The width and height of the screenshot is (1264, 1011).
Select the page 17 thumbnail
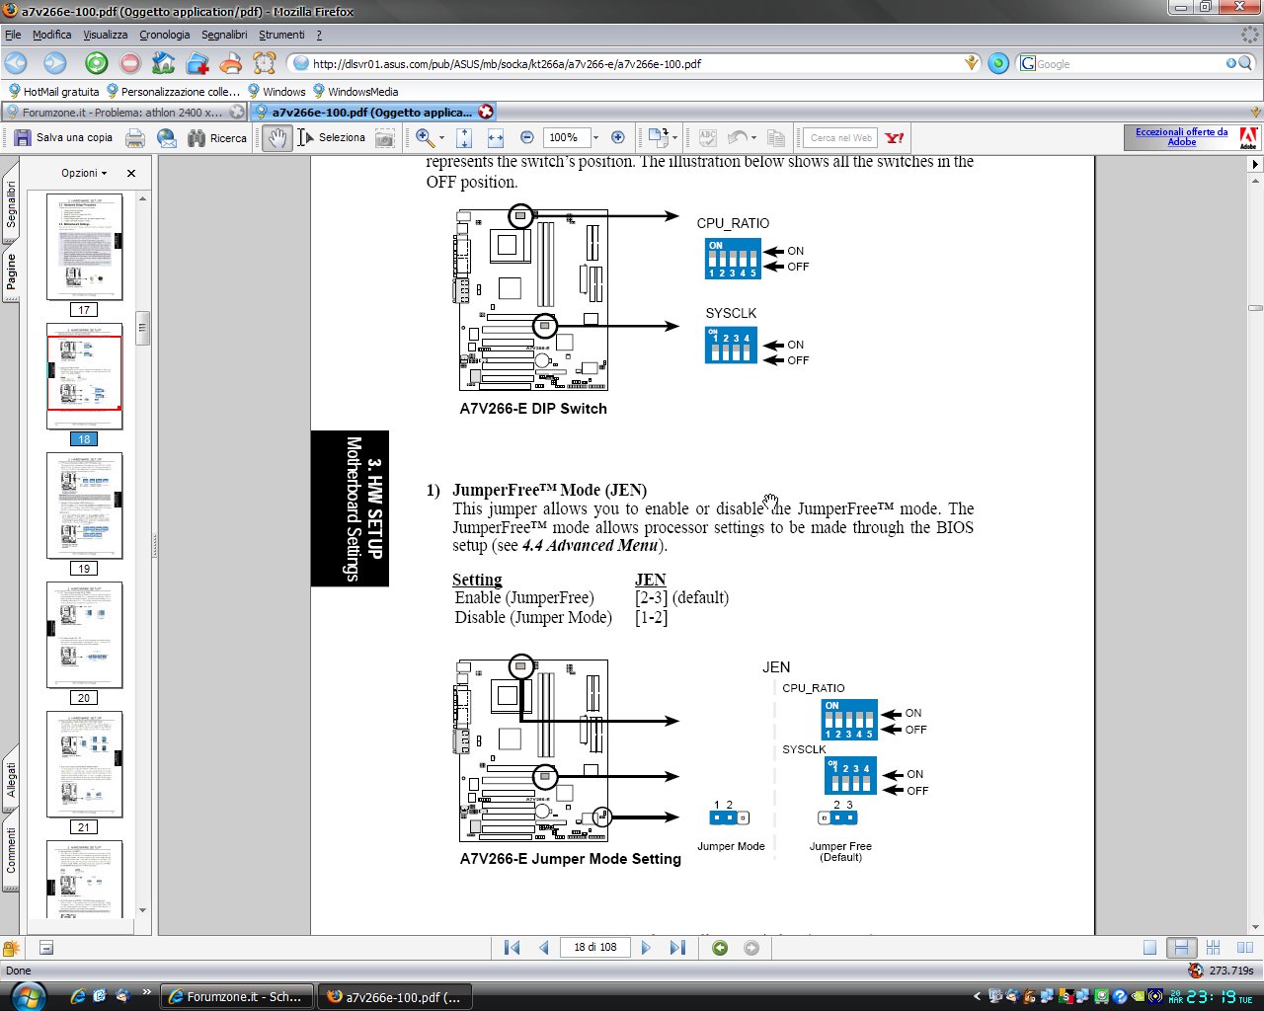(x=85, y=247)
